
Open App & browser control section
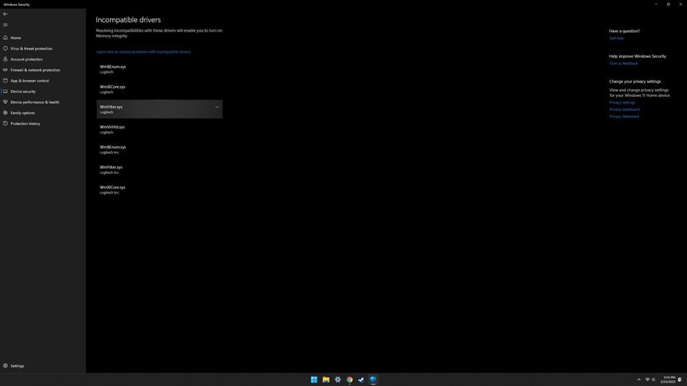(43, 80)
